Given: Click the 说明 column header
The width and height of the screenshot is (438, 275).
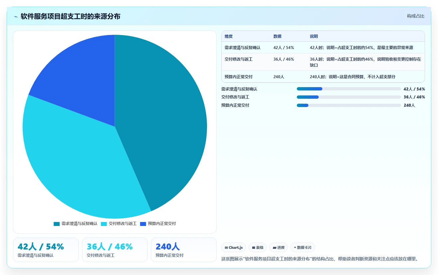Looking at the screenshot, I should pos(314,36).
